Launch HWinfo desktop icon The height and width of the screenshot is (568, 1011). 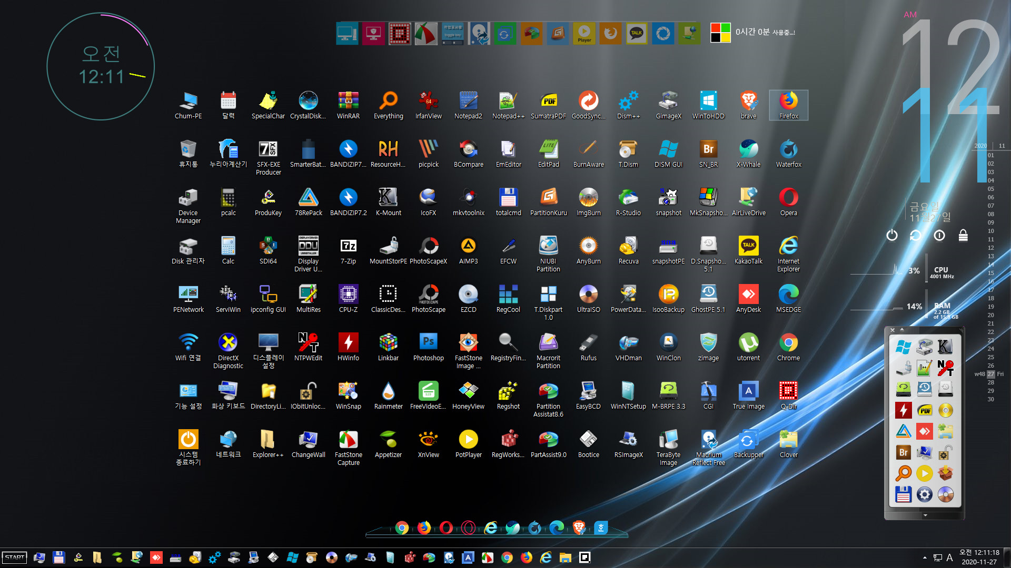click(348, 347)
